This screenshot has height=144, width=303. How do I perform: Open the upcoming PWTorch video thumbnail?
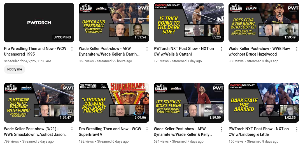point(39,22)
